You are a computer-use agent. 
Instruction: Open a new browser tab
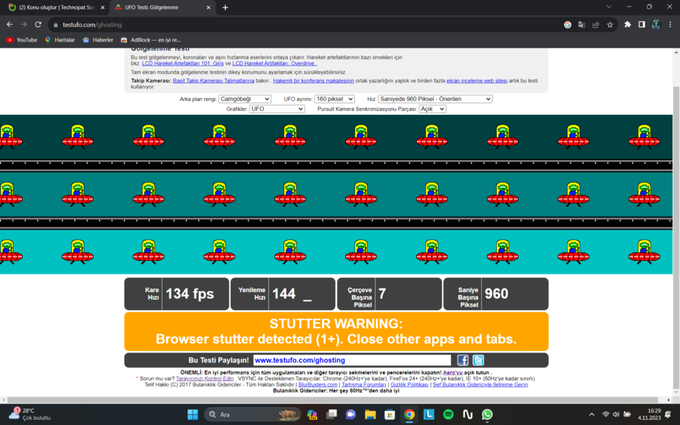[225, 8]
